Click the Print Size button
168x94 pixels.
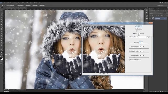coord(42,5)
